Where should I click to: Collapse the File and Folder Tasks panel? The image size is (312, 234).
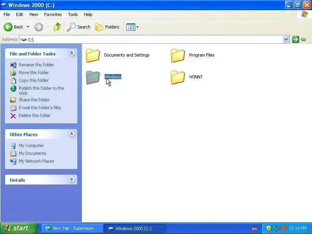tap(72, 53)
